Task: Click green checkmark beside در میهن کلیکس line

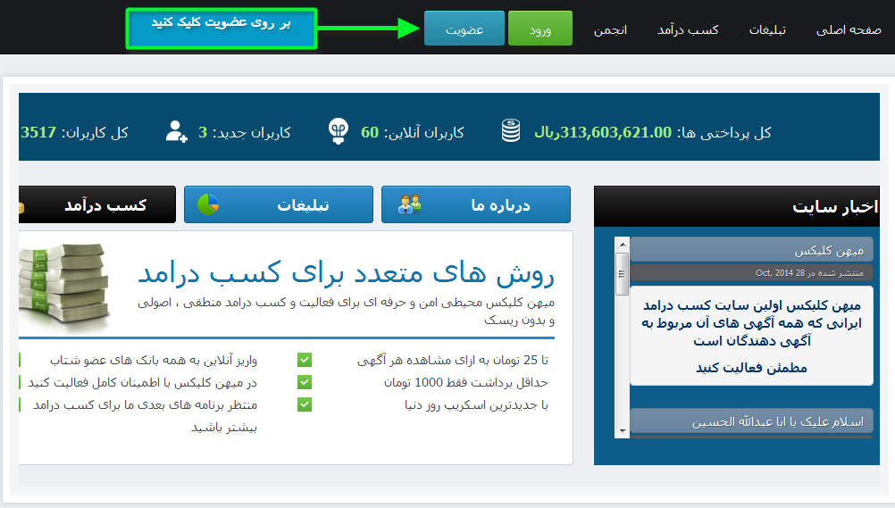Action: pyautogui.click(x=305, y=382)
